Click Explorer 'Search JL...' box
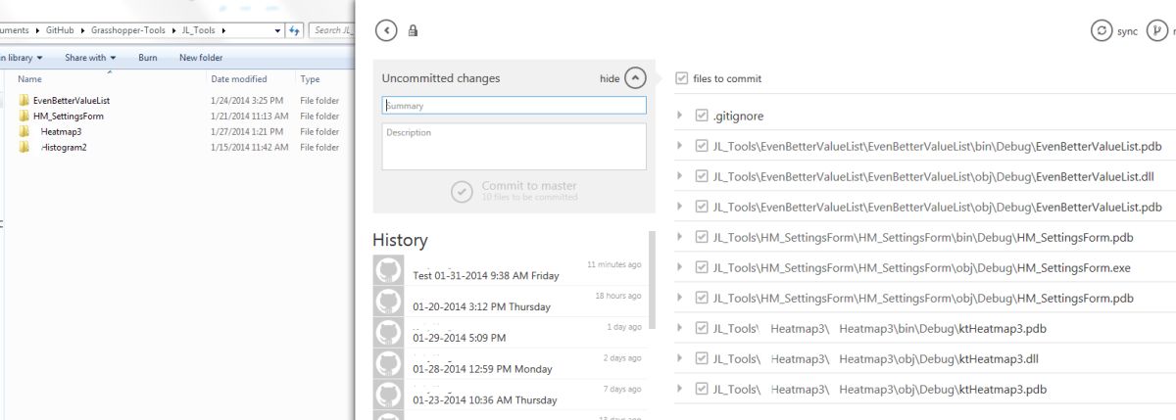This screenshot has height=420, width=1176. pyautogui.click(x=331, y=30)
